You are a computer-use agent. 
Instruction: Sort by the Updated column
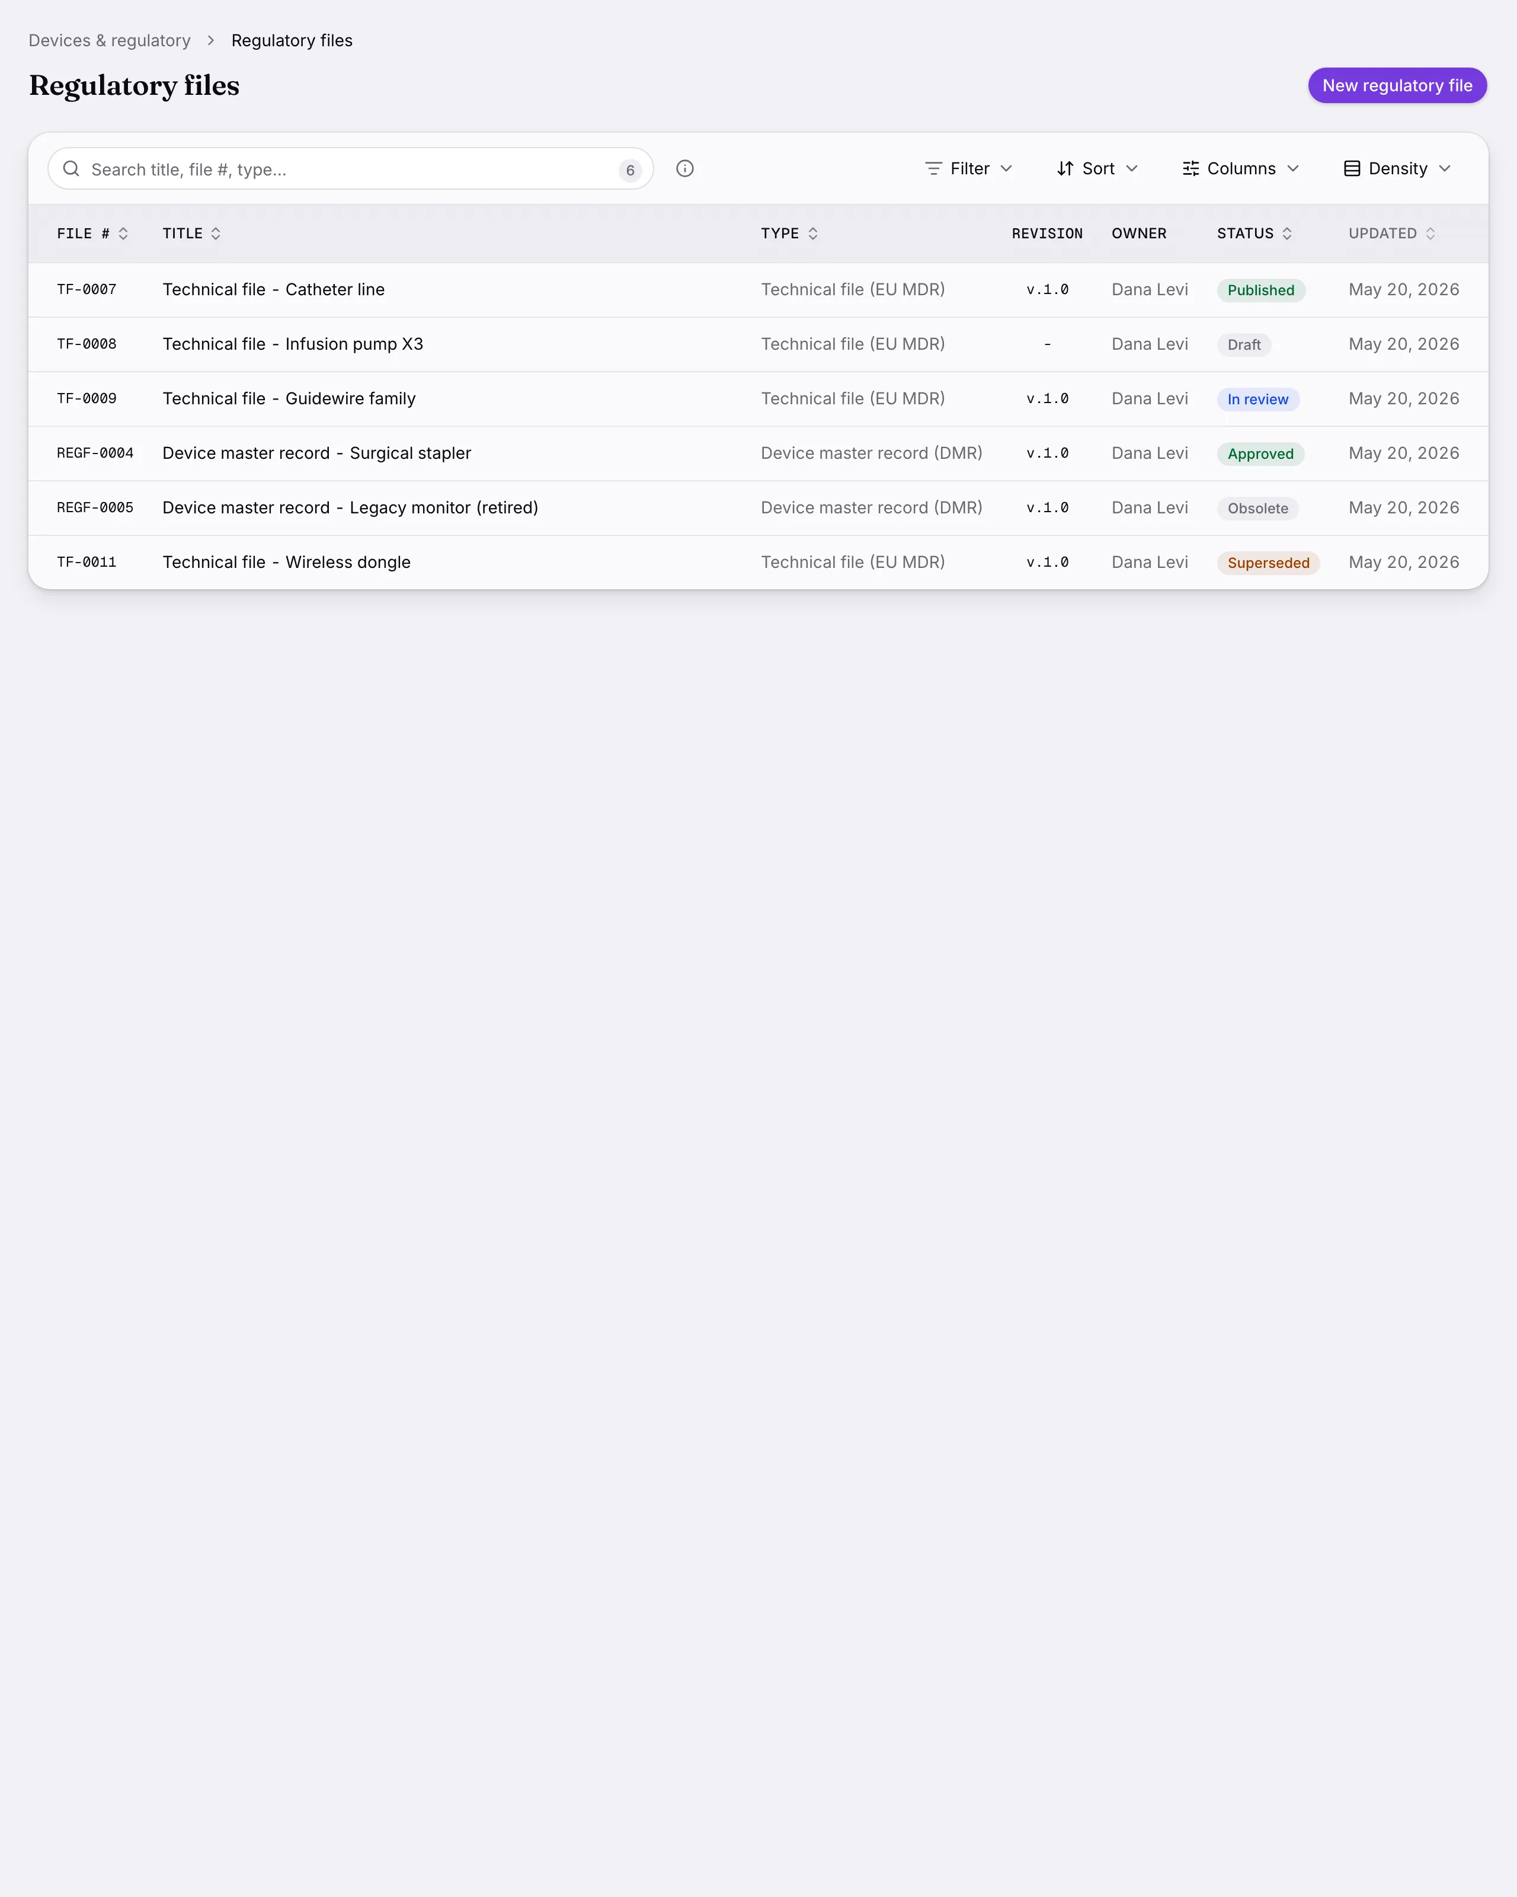[x=1430, y=233]
